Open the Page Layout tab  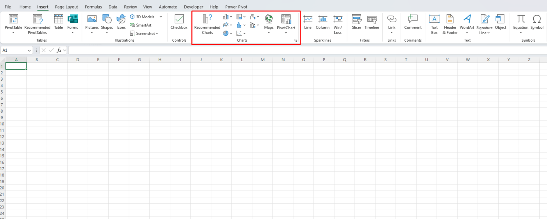tap(66, 7)
